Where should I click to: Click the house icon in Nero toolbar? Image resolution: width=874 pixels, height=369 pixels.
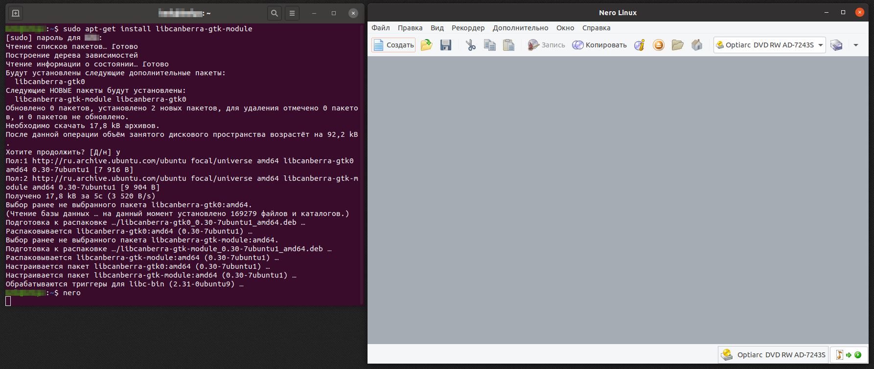tap(697, 45)
